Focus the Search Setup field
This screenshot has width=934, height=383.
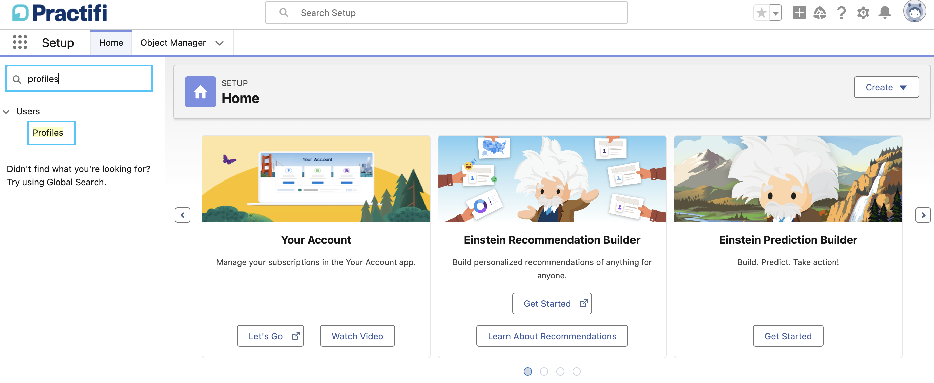[x=446, y=13]
